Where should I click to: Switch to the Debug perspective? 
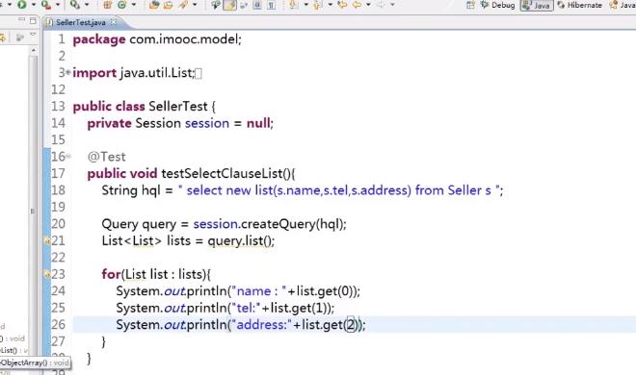tap(497, 5)
